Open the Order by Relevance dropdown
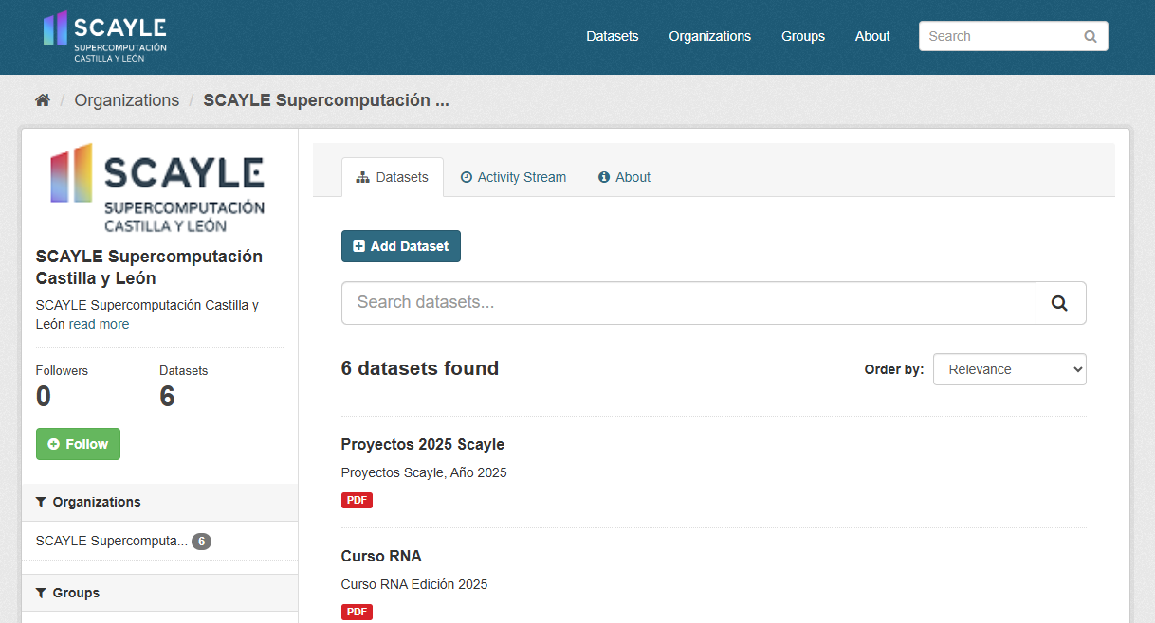 point(1009,369)
